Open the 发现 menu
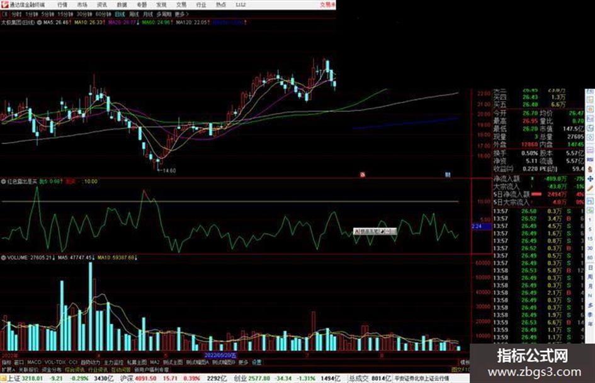The image size is (595, 383). click(x=161, y=4)
